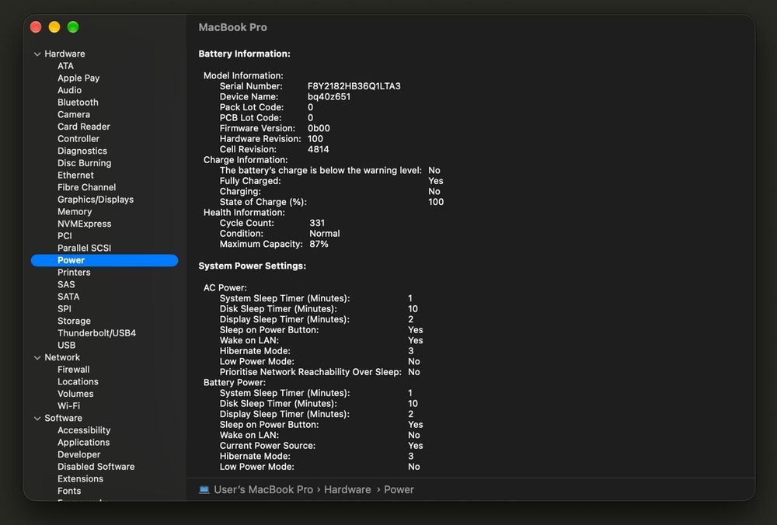Select Applications in the sidebar
This screenshot has height=525, width=777.
click(x=84, y=442)
